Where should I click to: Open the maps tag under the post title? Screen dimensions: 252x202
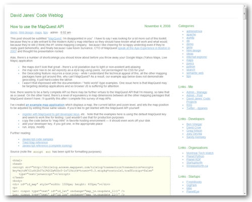(38, 32)
